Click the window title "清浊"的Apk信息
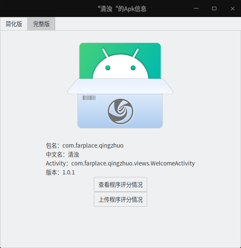The width and height of the screenshot is (241, 248). pos(122,9)
